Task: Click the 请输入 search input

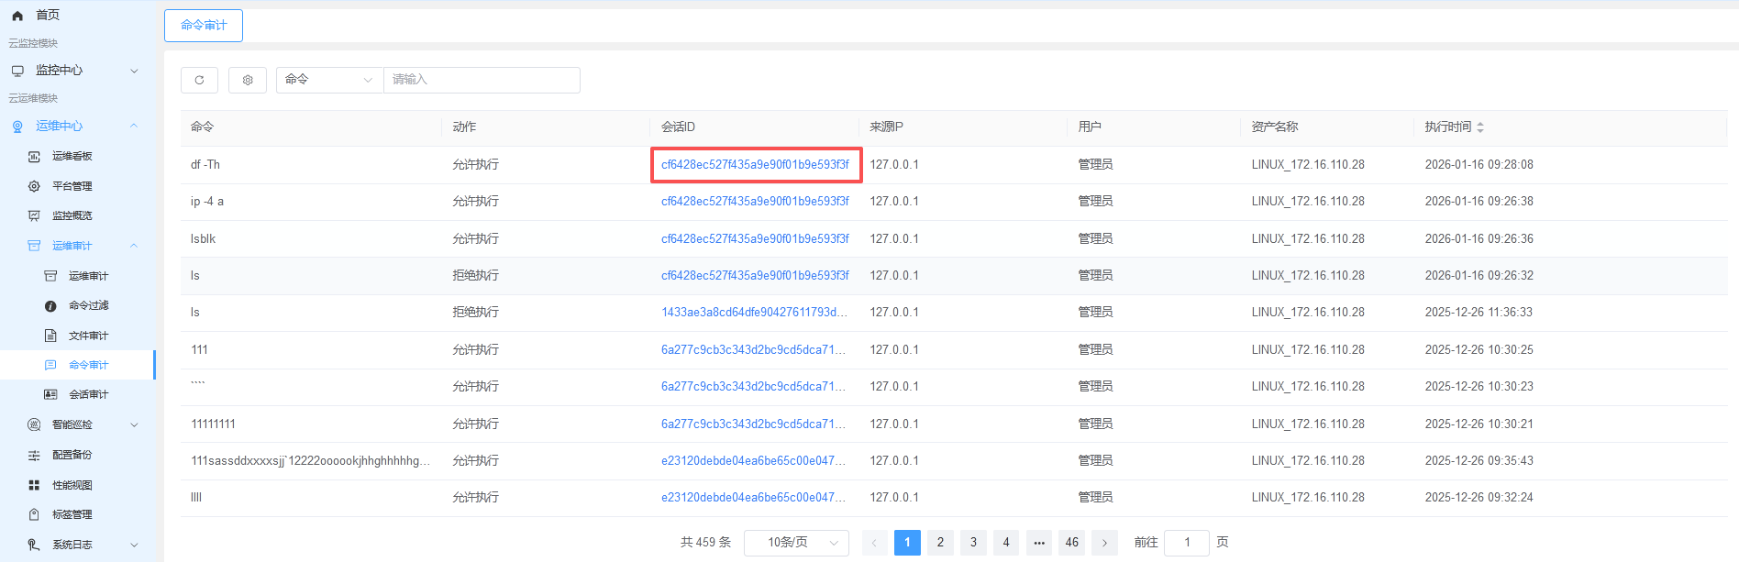Action: (482, 80)
